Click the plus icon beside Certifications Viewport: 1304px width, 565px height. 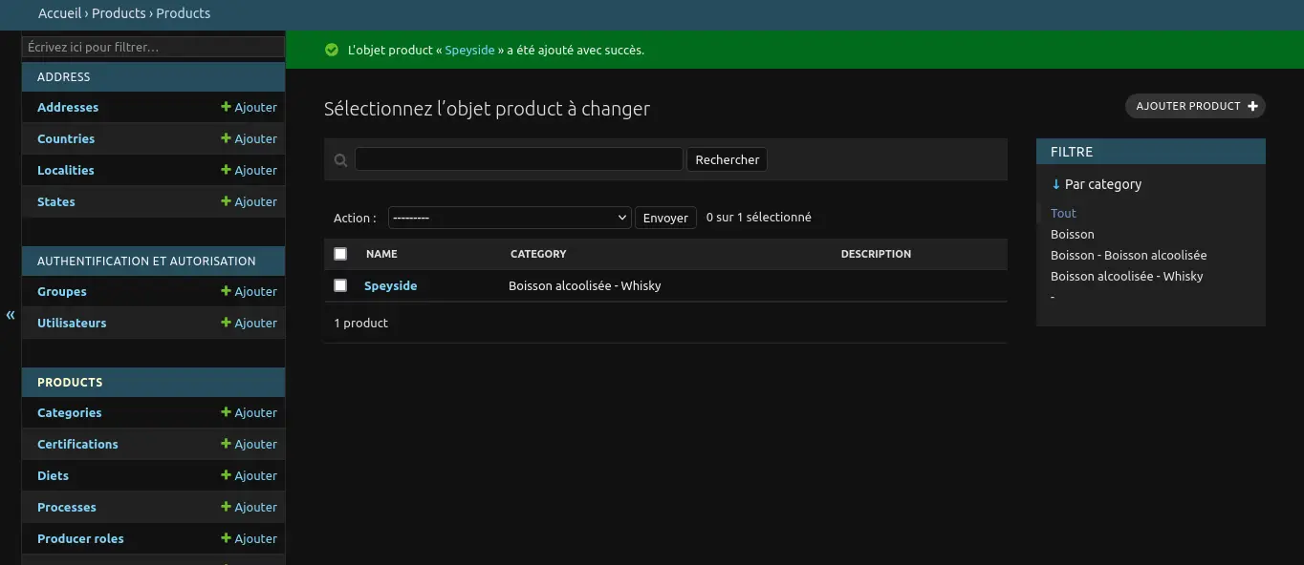pyautogui.click(x=226, y=444)
